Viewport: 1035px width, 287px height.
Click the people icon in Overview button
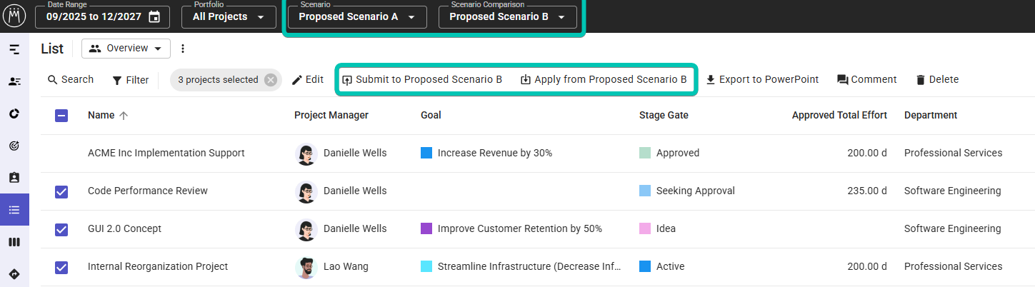point(95,49)
